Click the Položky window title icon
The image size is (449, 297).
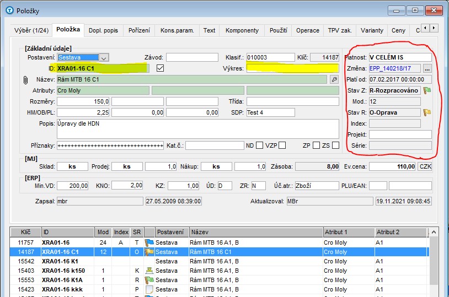(x=9, y=10)
